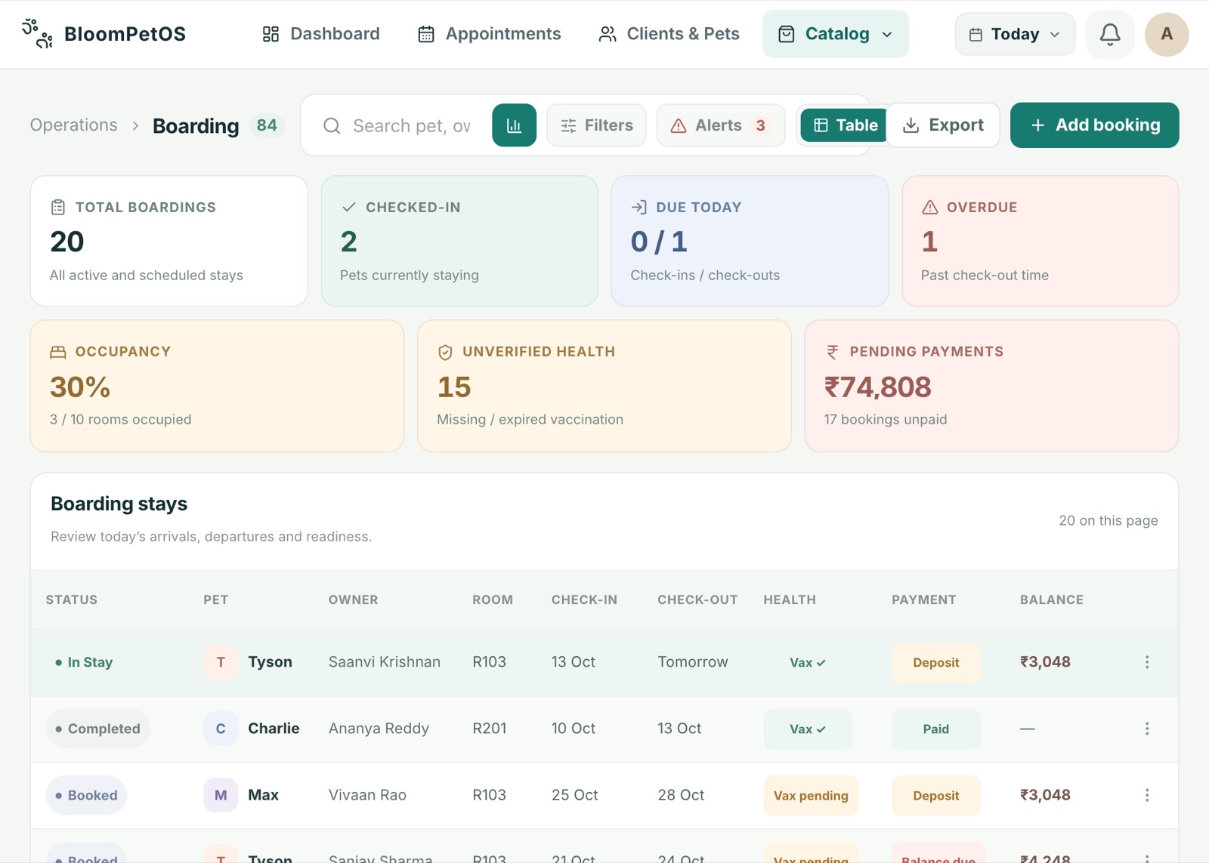The width and height of the screenshot is (1209, 863).
Task: Click owner name Saanvi Krishnan
Action: pos(385,662)
